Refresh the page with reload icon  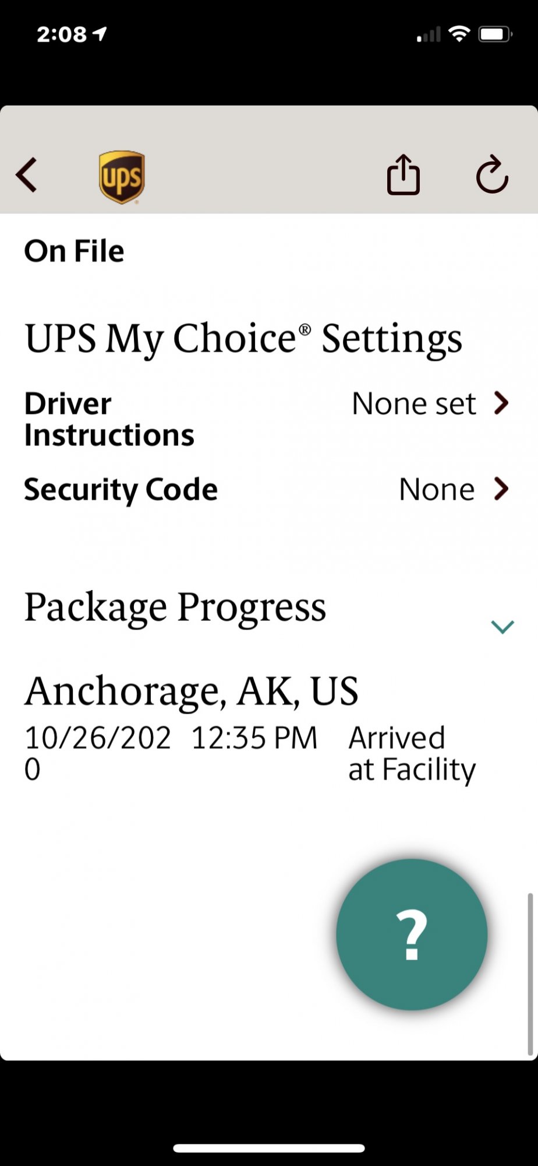[492, 174]
